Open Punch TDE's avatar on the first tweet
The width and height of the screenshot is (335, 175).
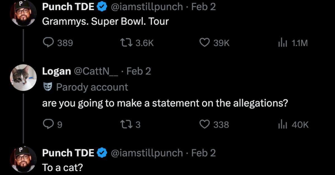(23, 13)
